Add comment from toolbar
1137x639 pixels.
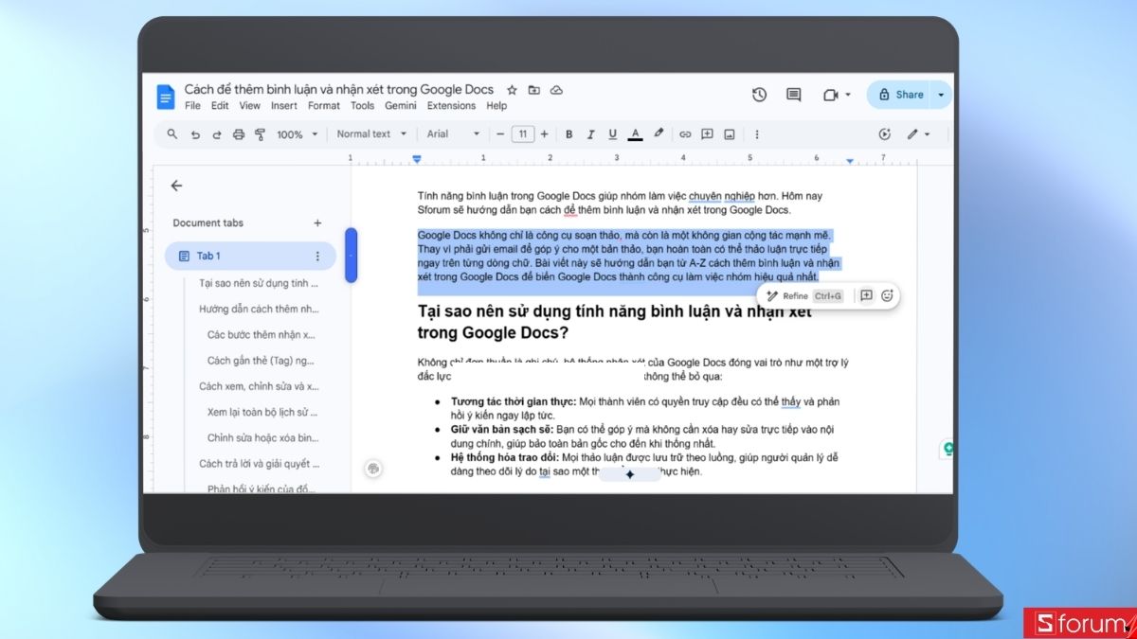point(707,134)
